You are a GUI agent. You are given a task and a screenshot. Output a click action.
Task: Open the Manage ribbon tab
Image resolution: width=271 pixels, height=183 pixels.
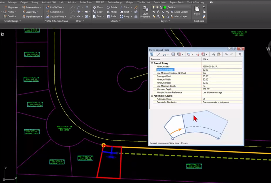(x=12, y=2)
